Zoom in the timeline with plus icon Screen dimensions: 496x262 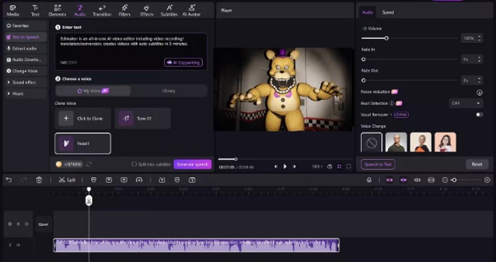(x=487, y=180)
